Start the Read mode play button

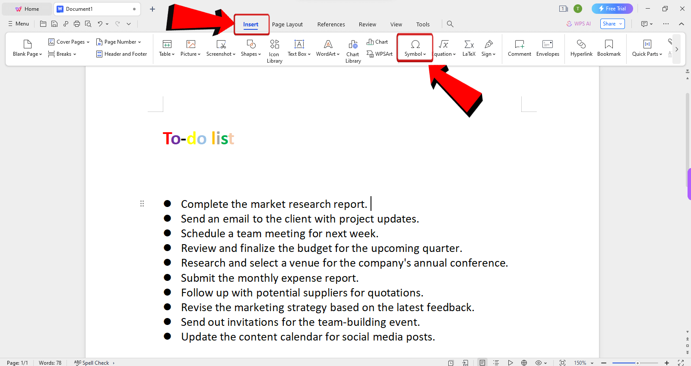[x=510, y=363]
